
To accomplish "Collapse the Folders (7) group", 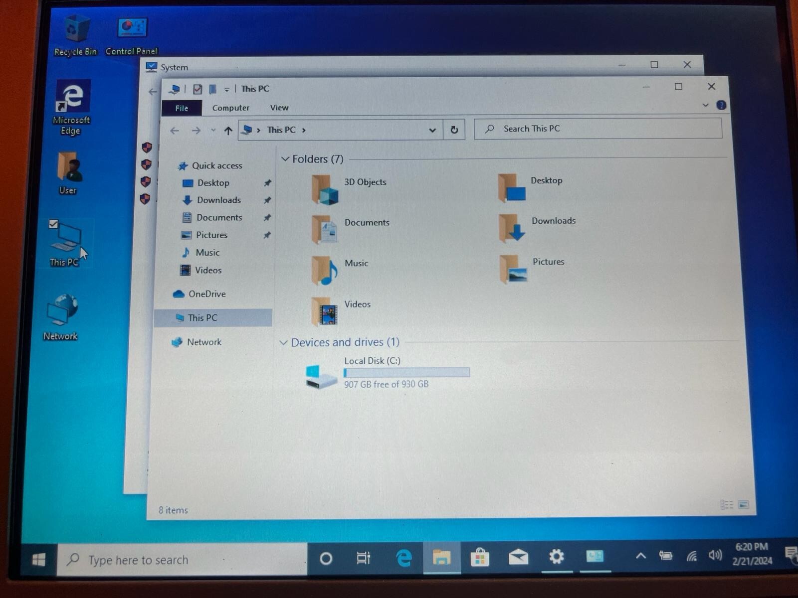I will [x=285, y=159].
